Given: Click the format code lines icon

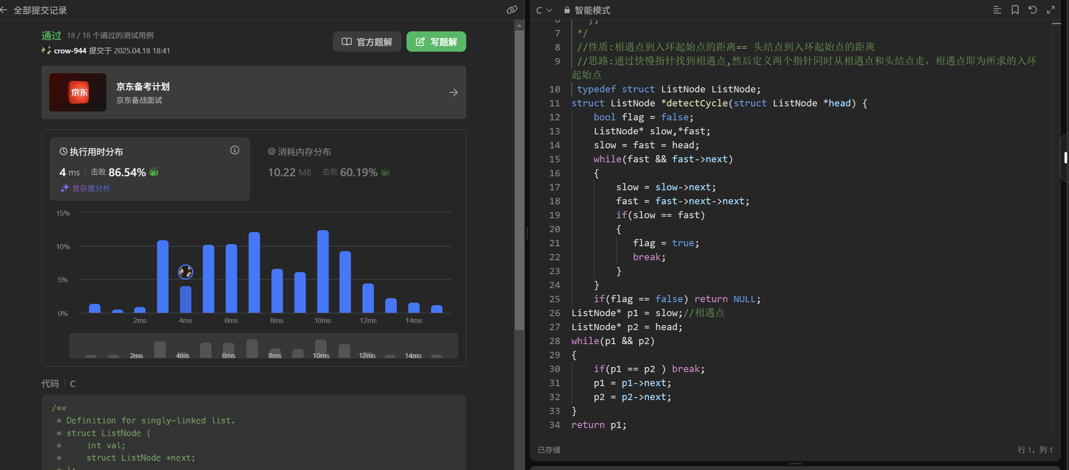Looking at the screenshot, I should click(x=997, y=10).
